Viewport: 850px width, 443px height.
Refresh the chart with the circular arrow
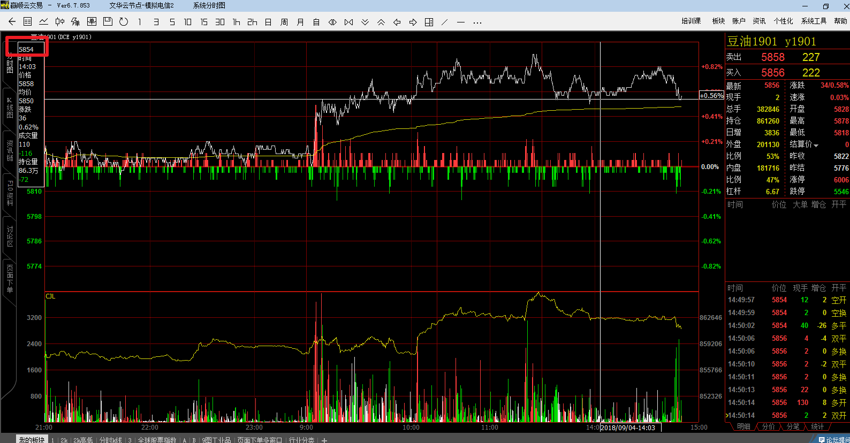pos(124,22)
